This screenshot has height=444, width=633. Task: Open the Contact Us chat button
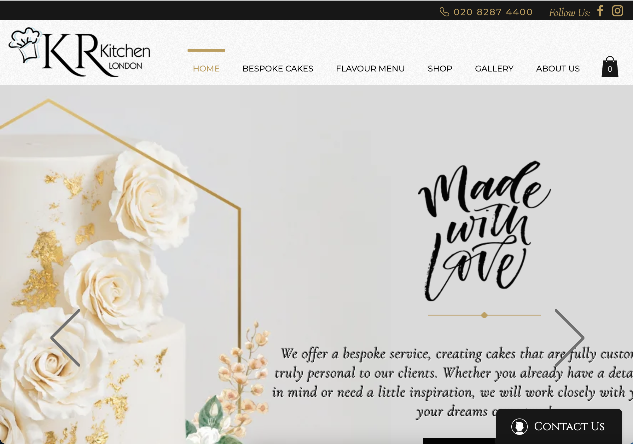[x=559, y=426]
